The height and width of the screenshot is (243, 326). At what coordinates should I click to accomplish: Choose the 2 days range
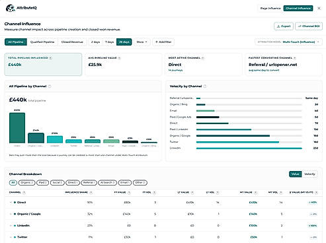tap(95, 42)
